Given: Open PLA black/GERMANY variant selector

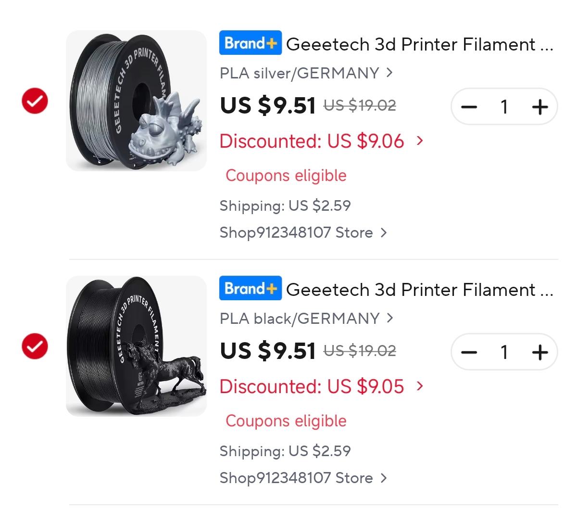Looking at the screenshot, I should pyautogui.click(x=306, y=319).
